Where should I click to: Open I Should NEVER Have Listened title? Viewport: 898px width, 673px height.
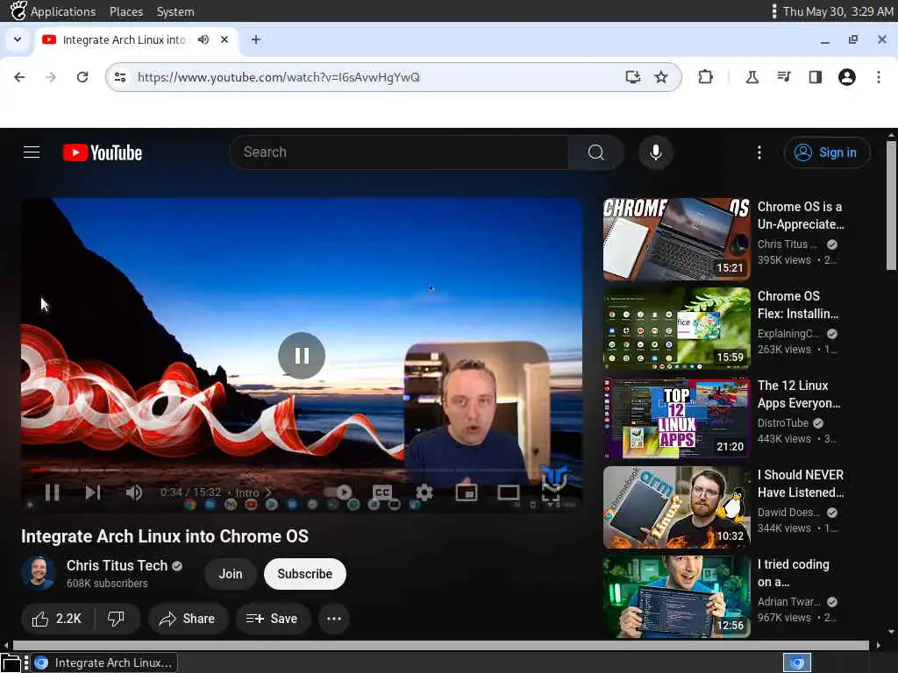(x=801, y=484)
